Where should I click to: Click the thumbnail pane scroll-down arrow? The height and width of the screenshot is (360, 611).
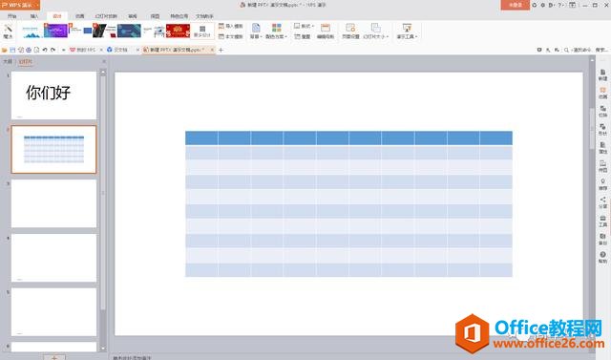pyautogui.click(x=103, y=349)
